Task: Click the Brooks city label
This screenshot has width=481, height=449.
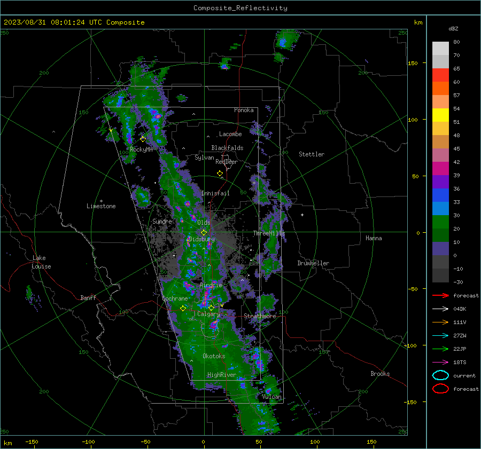Action: 380,374
